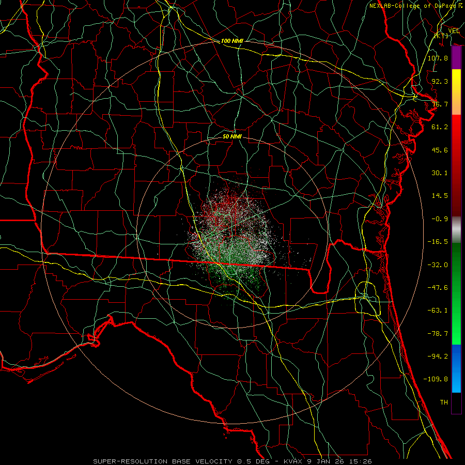Pick the gray near-zero segment of the color bar
Screen dimensions: 465x465
point(456,229)
